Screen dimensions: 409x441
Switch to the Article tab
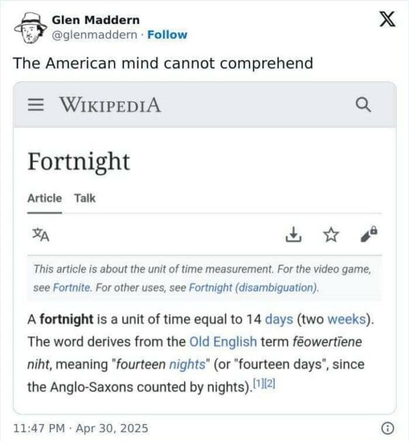[44, 198]
